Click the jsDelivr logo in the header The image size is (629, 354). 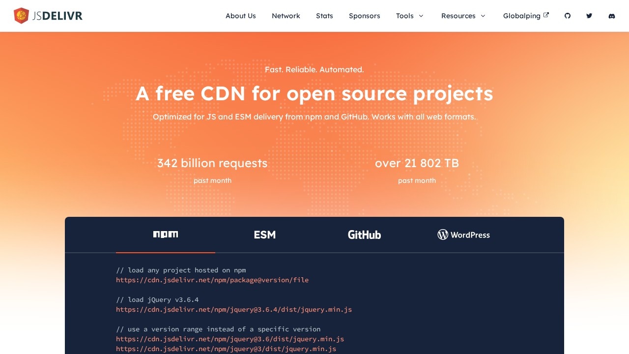48,16
